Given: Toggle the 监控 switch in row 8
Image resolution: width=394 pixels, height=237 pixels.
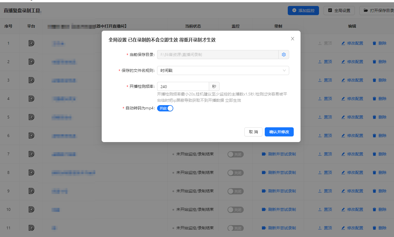Looking at the screenshot, I should (236, 172).
